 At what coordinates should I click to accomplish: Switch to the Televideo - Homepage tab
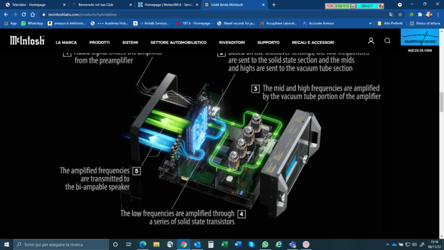click(33, 4)
